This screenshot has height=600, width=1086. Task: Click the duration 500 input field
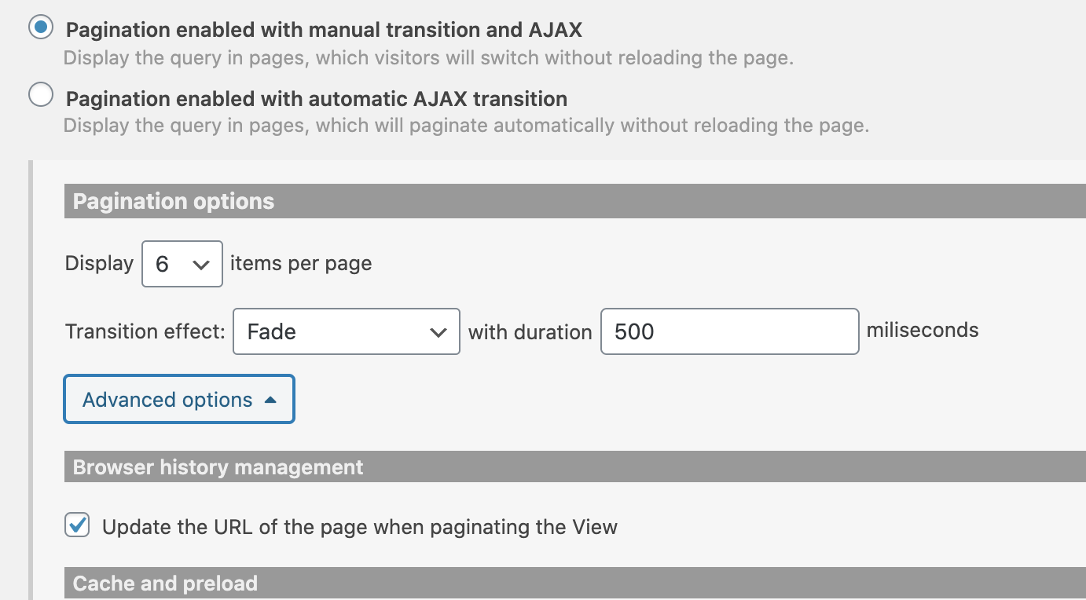[729, 331]
